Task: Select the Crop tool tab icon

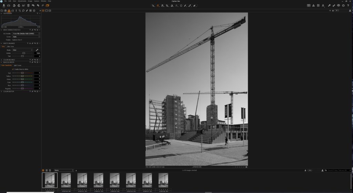Action: tap(19, 11)
